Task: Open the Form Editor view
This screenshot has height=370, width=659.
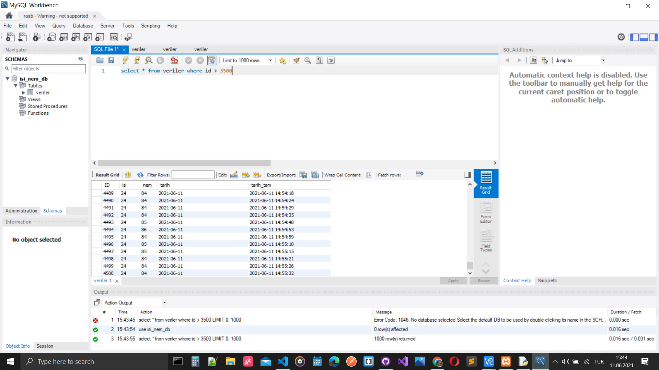Action: point(486,212)
